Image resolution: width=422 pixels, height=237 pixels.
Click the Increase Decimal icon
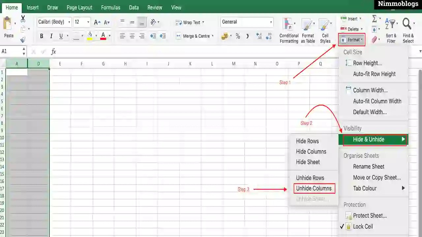tap(259, 36)
